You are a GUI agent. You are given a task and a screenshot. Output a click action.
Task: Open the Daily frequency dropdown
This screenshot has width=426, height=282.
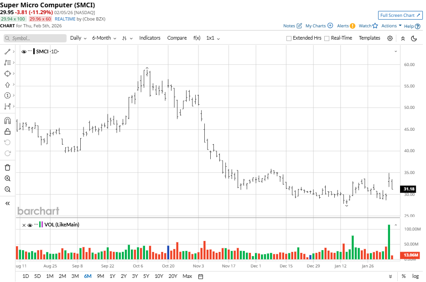pos(78,38)
